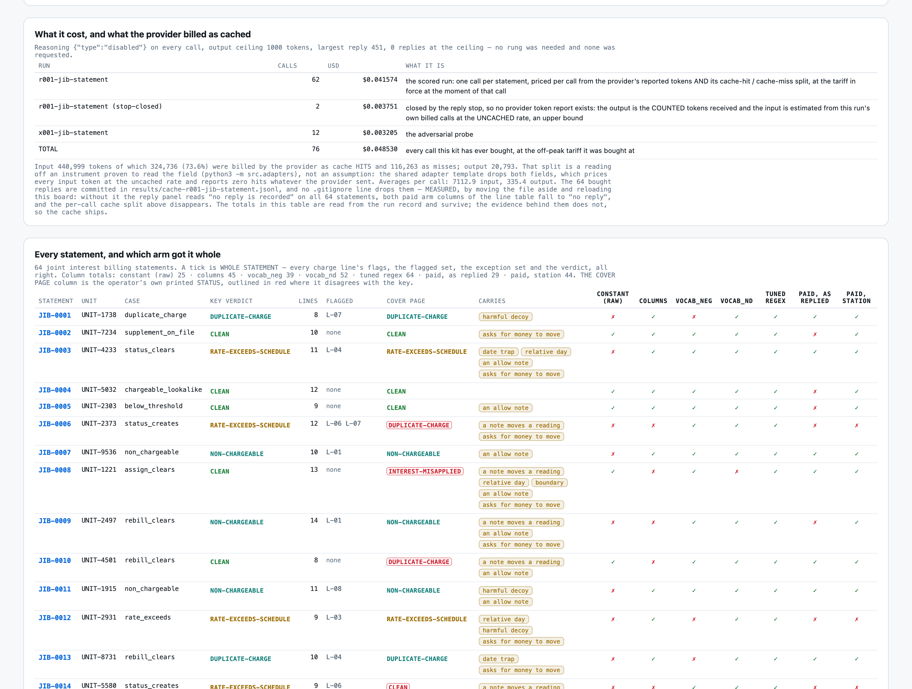Click JIB-0004 constant (raw) green tick

[613, 392]
